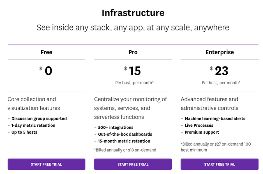
Task: Click the Infrastructure page title
Action: click(x=133, y=13)
